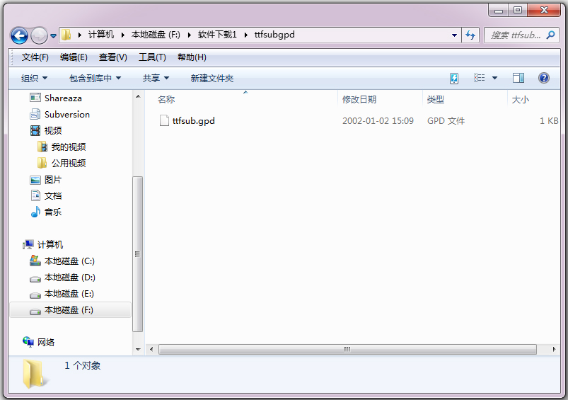Sort by the 名称 column header
568x400 pixels.
(242, 99)
